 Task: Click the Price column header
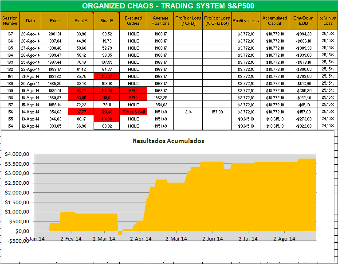(x=55, y=21)
